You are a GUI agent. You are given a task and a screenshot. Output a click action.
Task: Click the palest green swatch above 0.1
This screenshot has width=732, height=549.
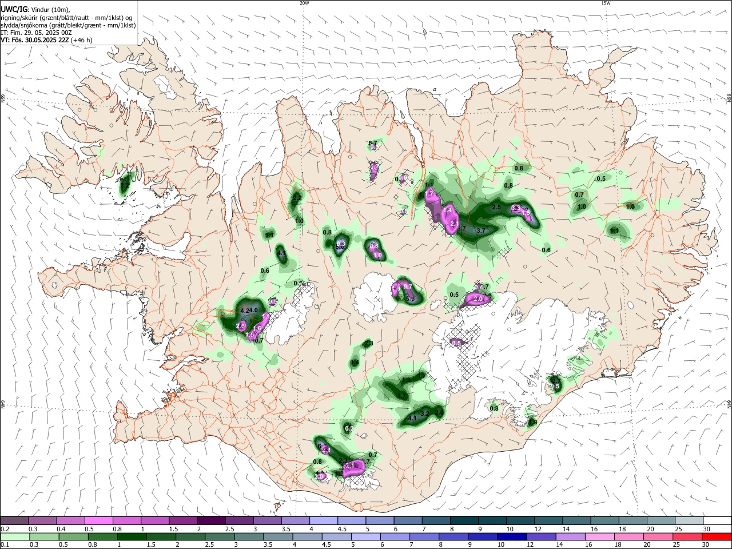tap(14, 536)
